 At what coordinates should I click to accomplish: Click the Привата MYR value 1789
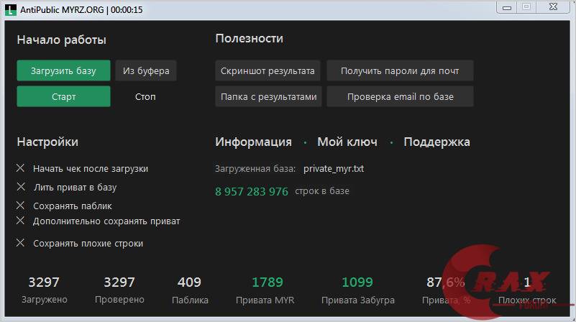(268, 282)
